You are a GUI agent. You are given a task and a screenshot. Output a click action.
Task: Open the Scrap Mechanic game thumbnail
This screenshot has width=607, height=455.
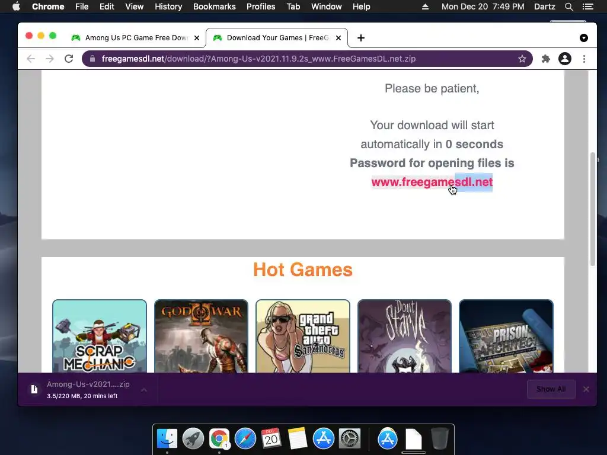(100, 337)
